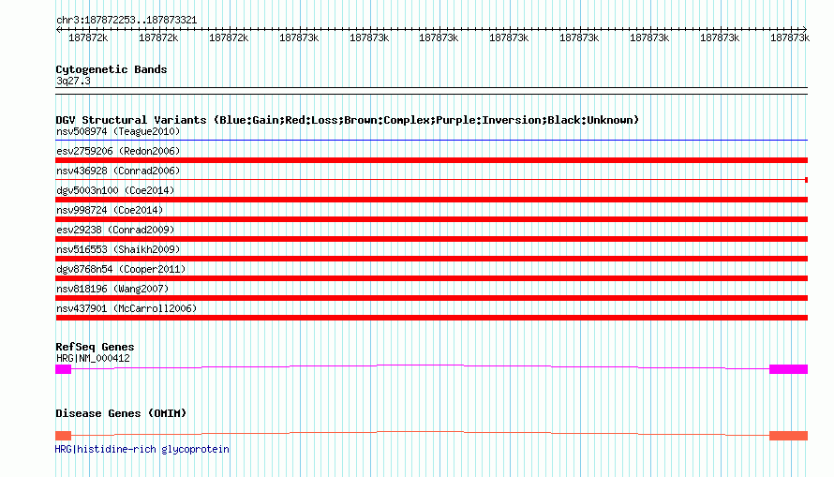
Task: Open variant dgv5003n100 (Coe2014) label
Action: 115,190
